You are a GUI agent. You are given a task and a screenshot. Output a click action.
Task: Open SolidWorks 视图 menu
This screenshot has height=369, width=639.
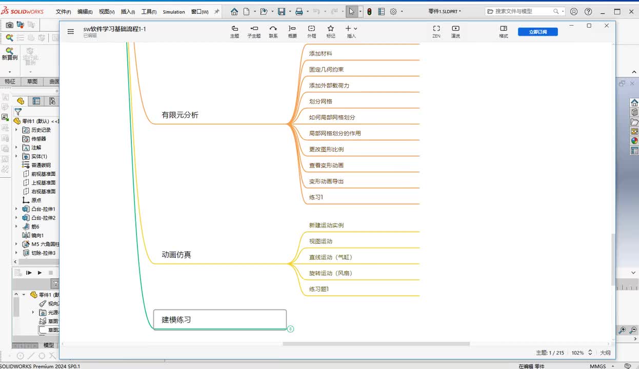(x=107, y=12)
